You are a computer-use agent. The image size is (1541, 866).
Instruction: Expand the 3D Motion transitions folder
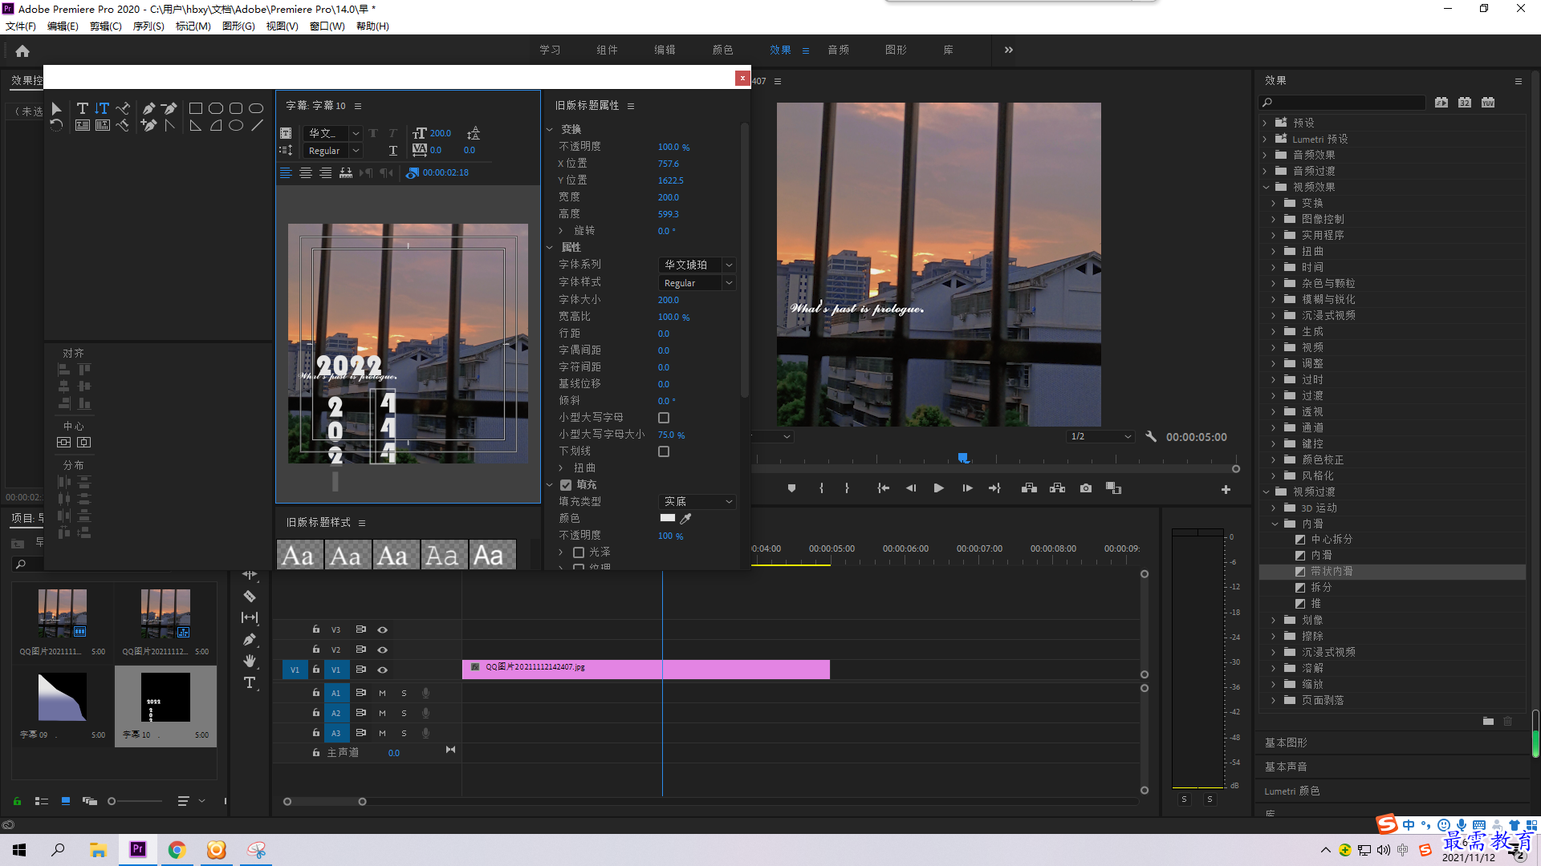coord(1274,508)
